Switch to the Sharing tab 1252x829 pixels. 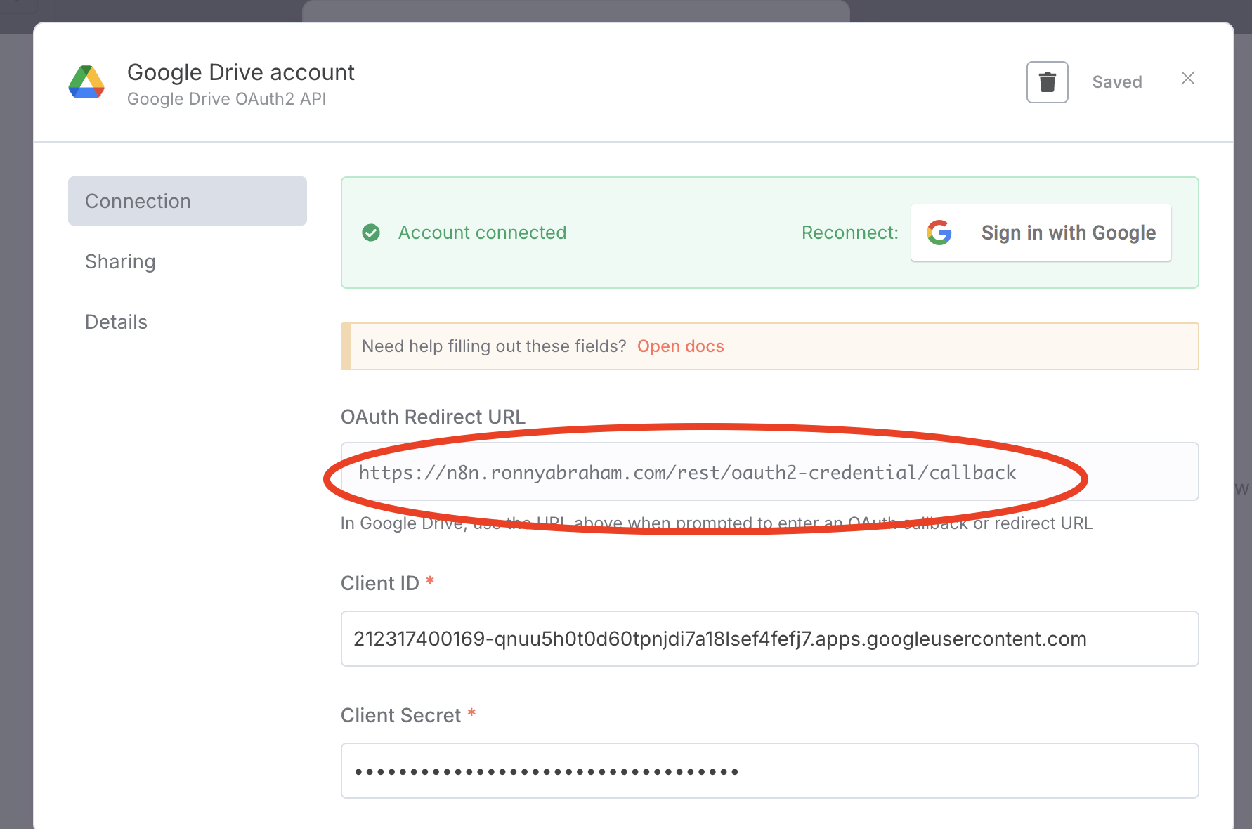[120, 261]
